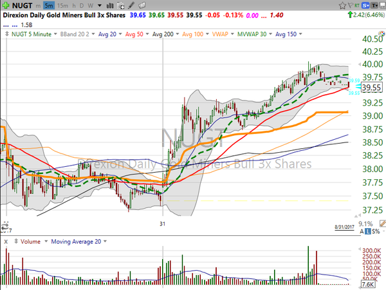Expand the Avg 20 dropdown arrow
This screenshot has width=386, height=290.
tap(120, 34)
